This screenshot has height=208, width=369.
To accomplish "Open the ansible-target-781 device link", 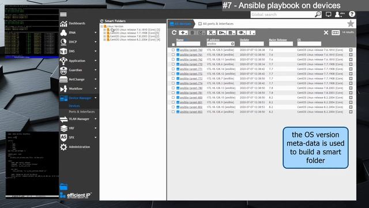I will click(191, 92).
